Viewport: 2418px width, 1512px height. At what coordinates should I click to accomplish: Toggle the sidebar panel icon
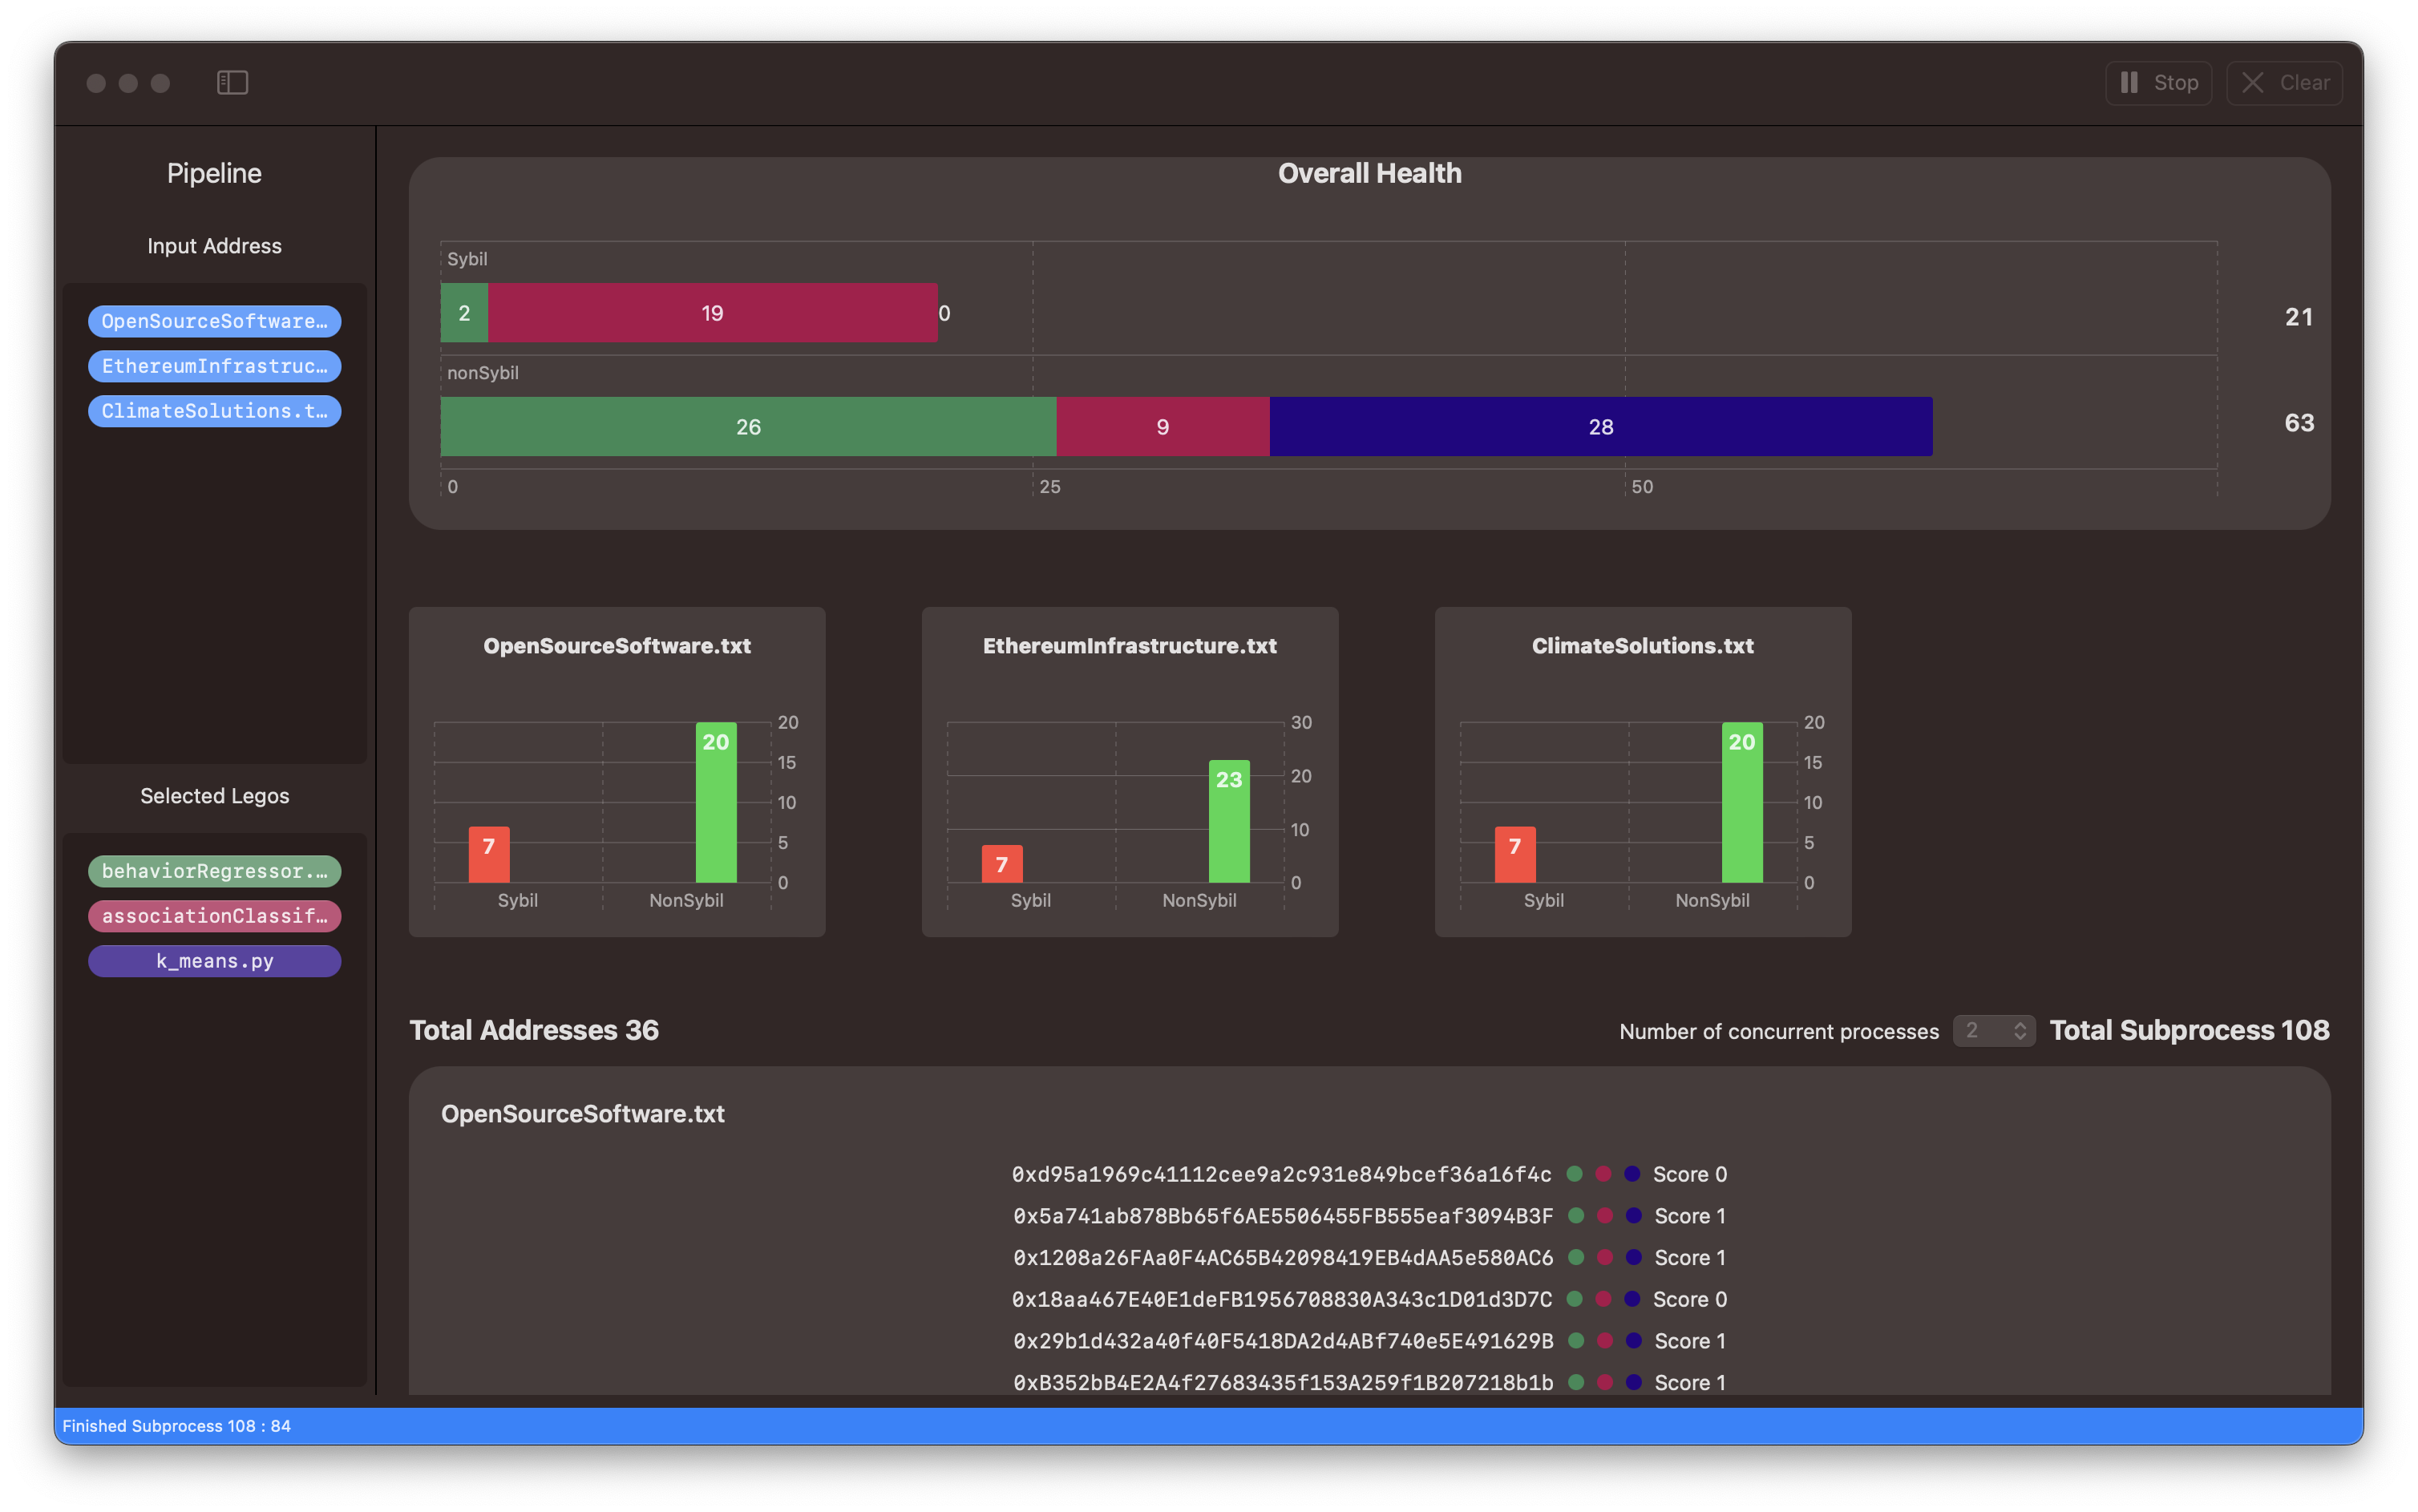[232, 82]
